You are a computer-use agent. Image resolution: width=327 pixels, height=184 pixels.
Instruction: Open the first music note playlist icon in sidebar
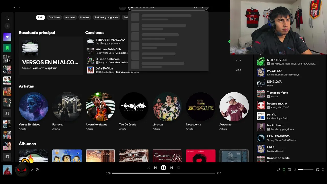coord(7,113)
